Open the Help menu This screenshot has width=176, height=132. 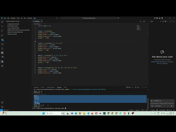(34, 18)
